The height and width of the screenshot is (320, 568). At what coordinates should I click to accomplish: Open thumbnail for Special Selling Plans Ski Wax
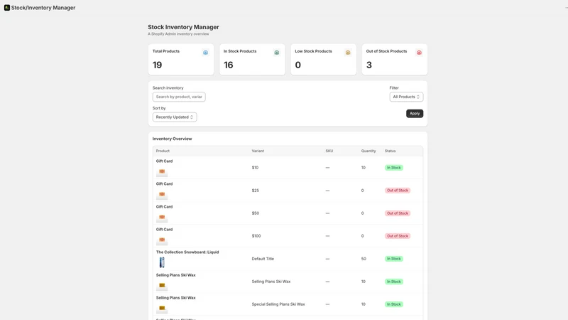coord(162,309)
